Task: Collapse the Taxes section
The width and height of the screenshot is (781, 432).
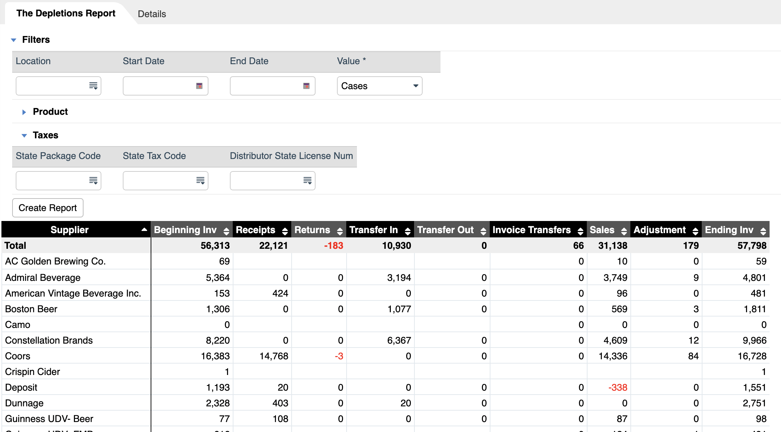Action: [x=24, y=135]
